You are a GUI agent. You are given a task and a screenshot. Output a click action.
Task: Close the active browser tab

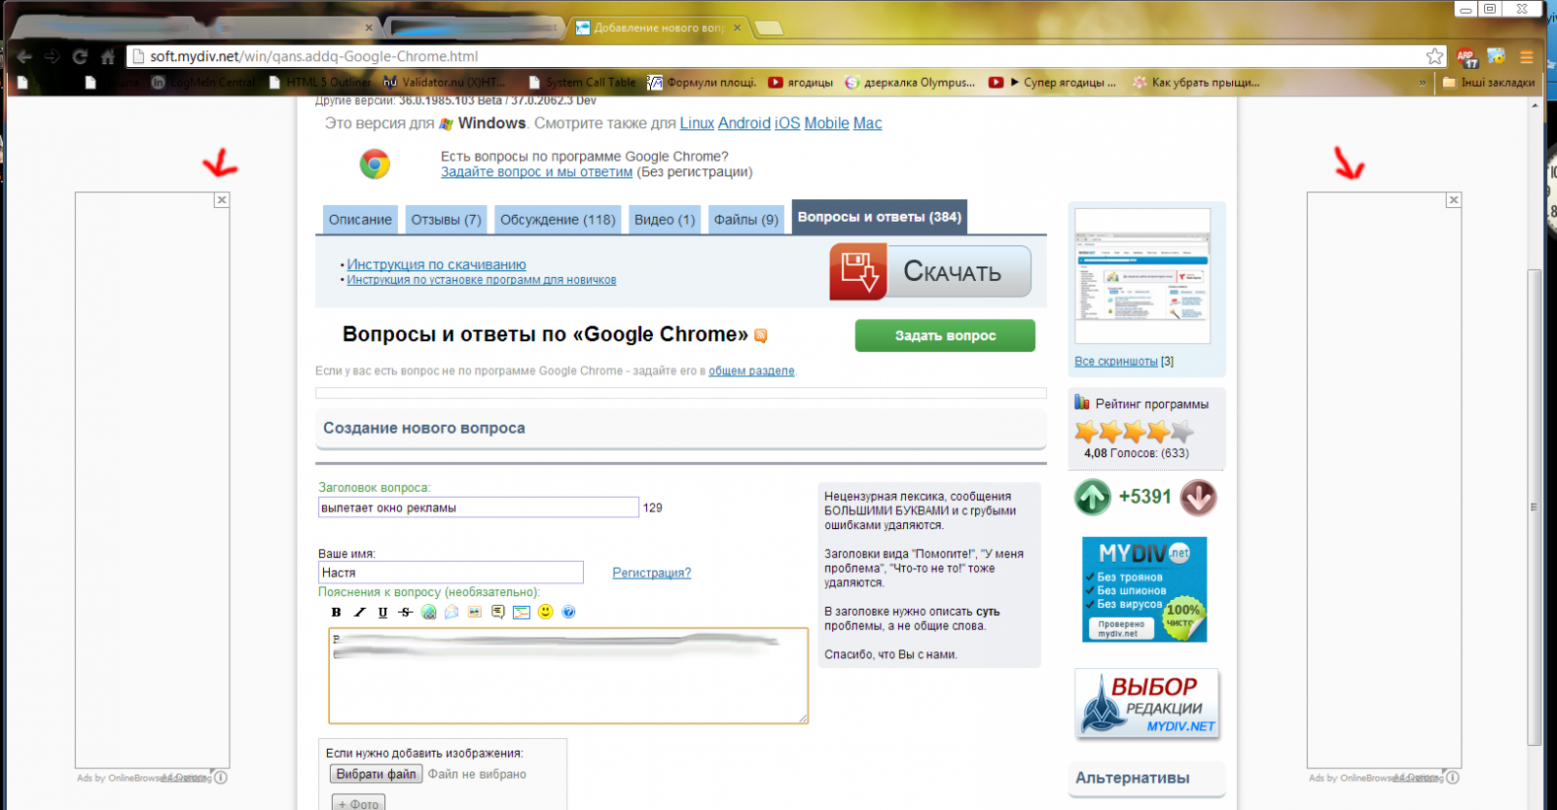[x=737, y=27]
